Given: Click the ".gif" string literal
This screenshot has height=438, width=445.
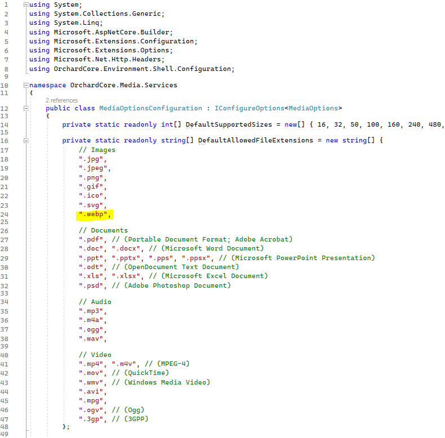Looking at the screenshot, I should (91, 187).
